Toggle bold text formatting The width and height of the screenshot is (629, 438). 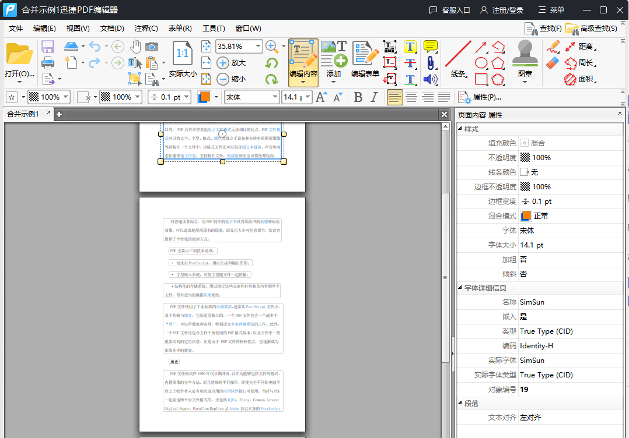(358, 97)
